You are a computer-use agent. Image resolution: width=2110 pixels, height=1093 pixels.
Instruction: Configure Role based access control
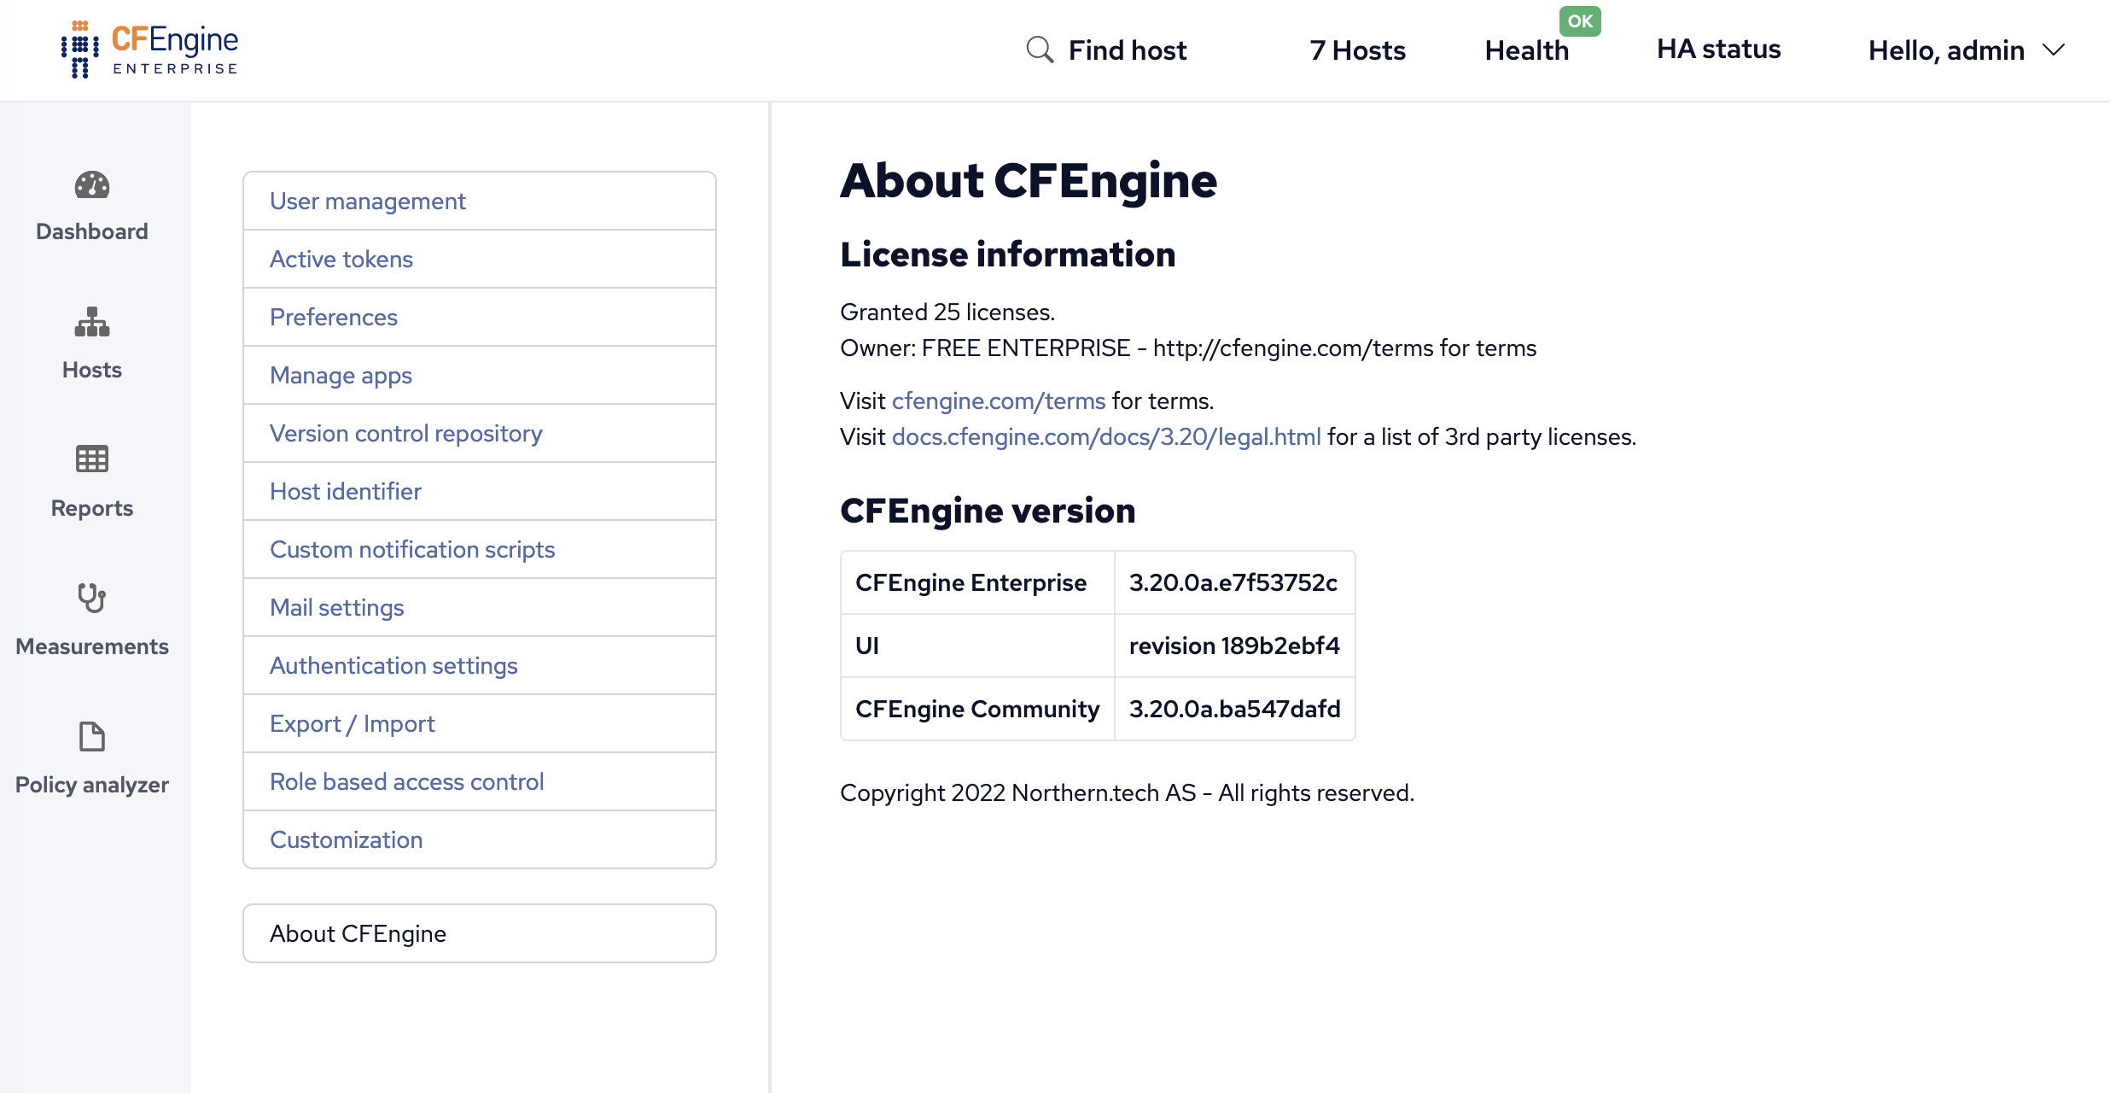pyautogui.click(x=406, y=781)
